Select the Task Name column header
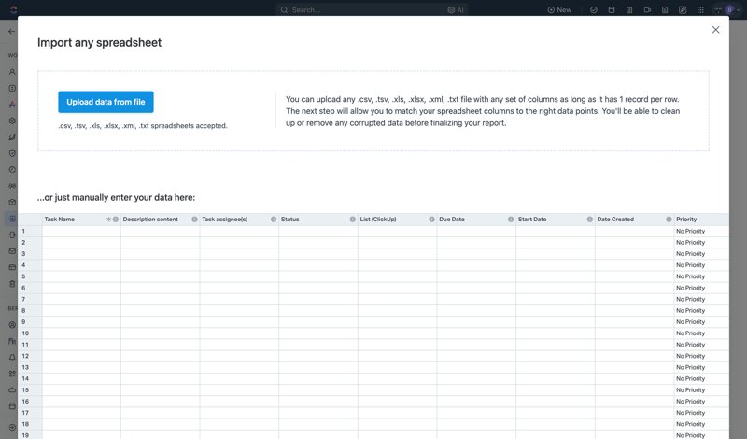This screenshot has height=439, width=747. tap(81, 219)
